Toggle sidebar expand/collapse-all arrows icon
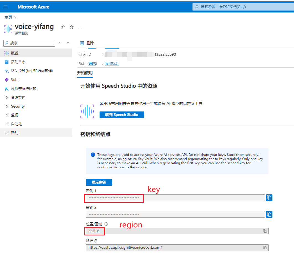 click(59, 43)
